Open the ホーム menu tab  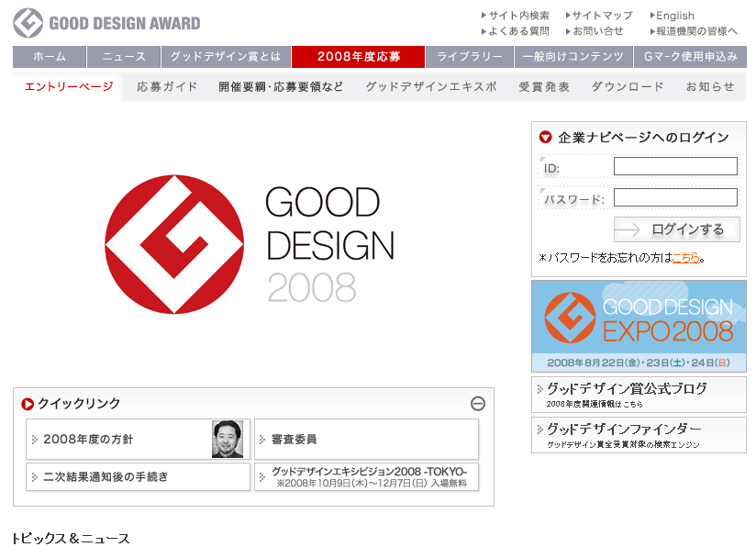tap(50, 57)
